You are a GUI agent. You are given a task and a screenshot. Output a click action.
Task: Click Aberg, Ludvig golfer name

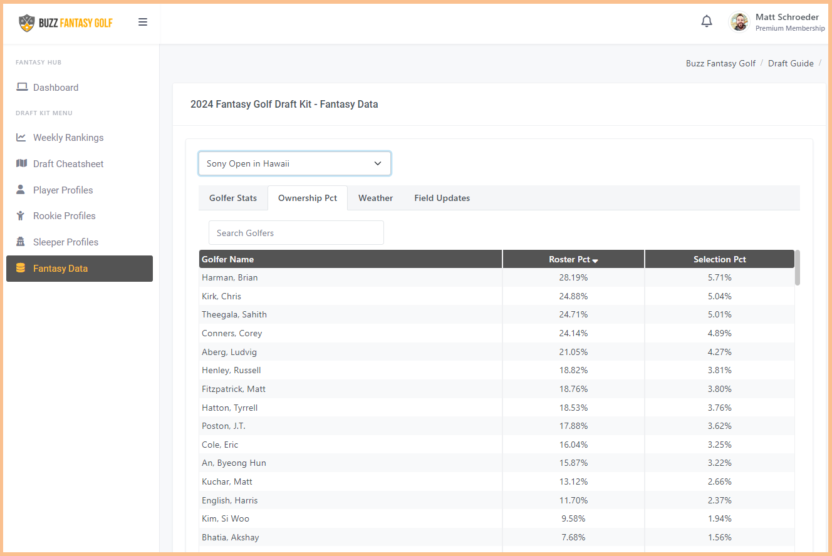[229, 352]
